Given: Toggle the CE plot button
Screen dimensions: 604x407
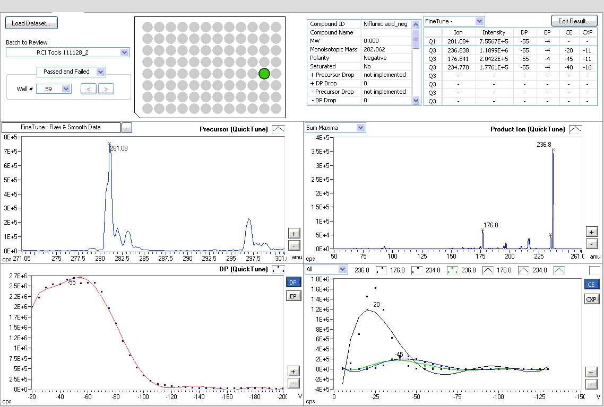Looking at the screenshot, I should click(x=591, y=284).
